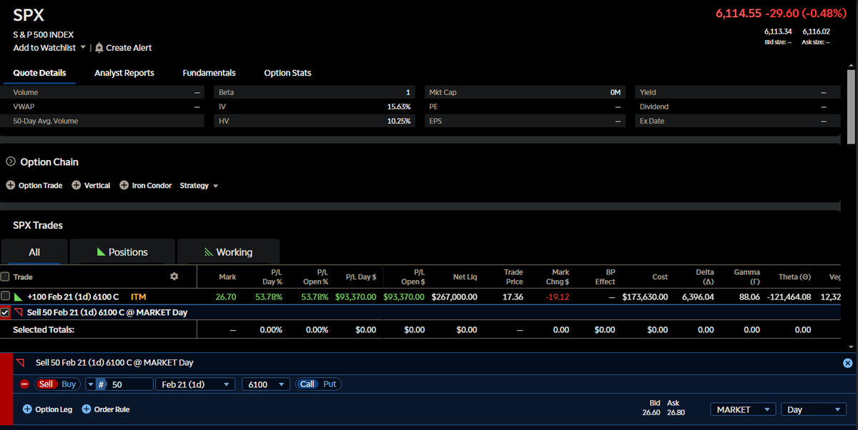
Task: Select the Working orders tab
Action: [x=228, y=252]
